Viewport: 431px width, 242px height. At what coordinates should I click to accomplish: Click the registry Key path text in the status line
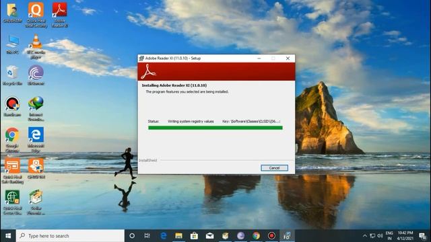[251, 121]
